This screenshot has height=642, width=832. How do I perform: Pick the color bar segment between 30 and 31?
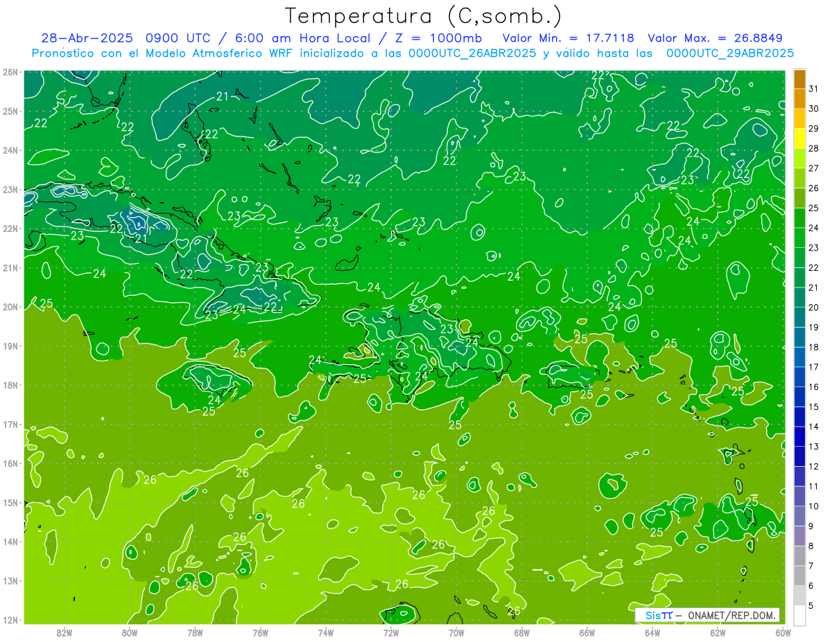click(x=799, y=98)
